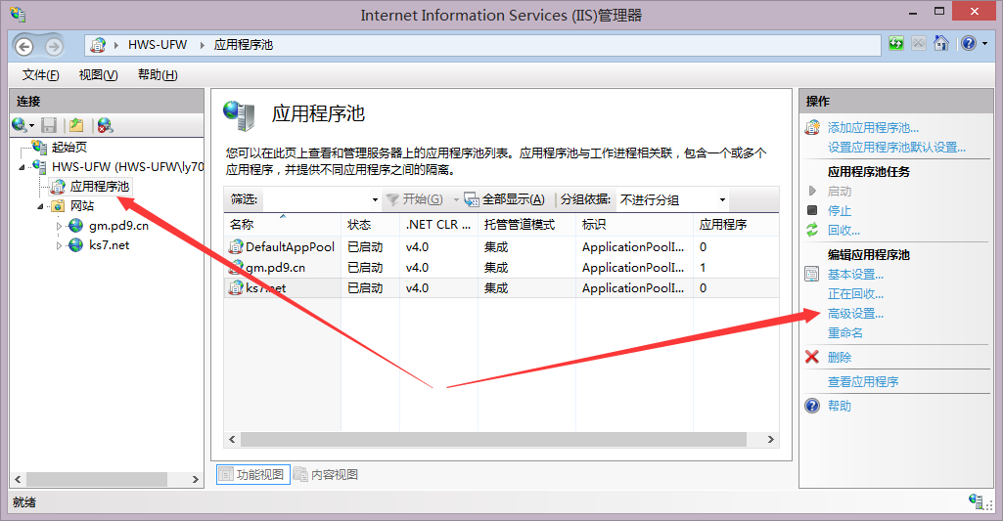Select the DefaultAppPool row
This screenshot has height=521, width=1003.
click(501, 246)
